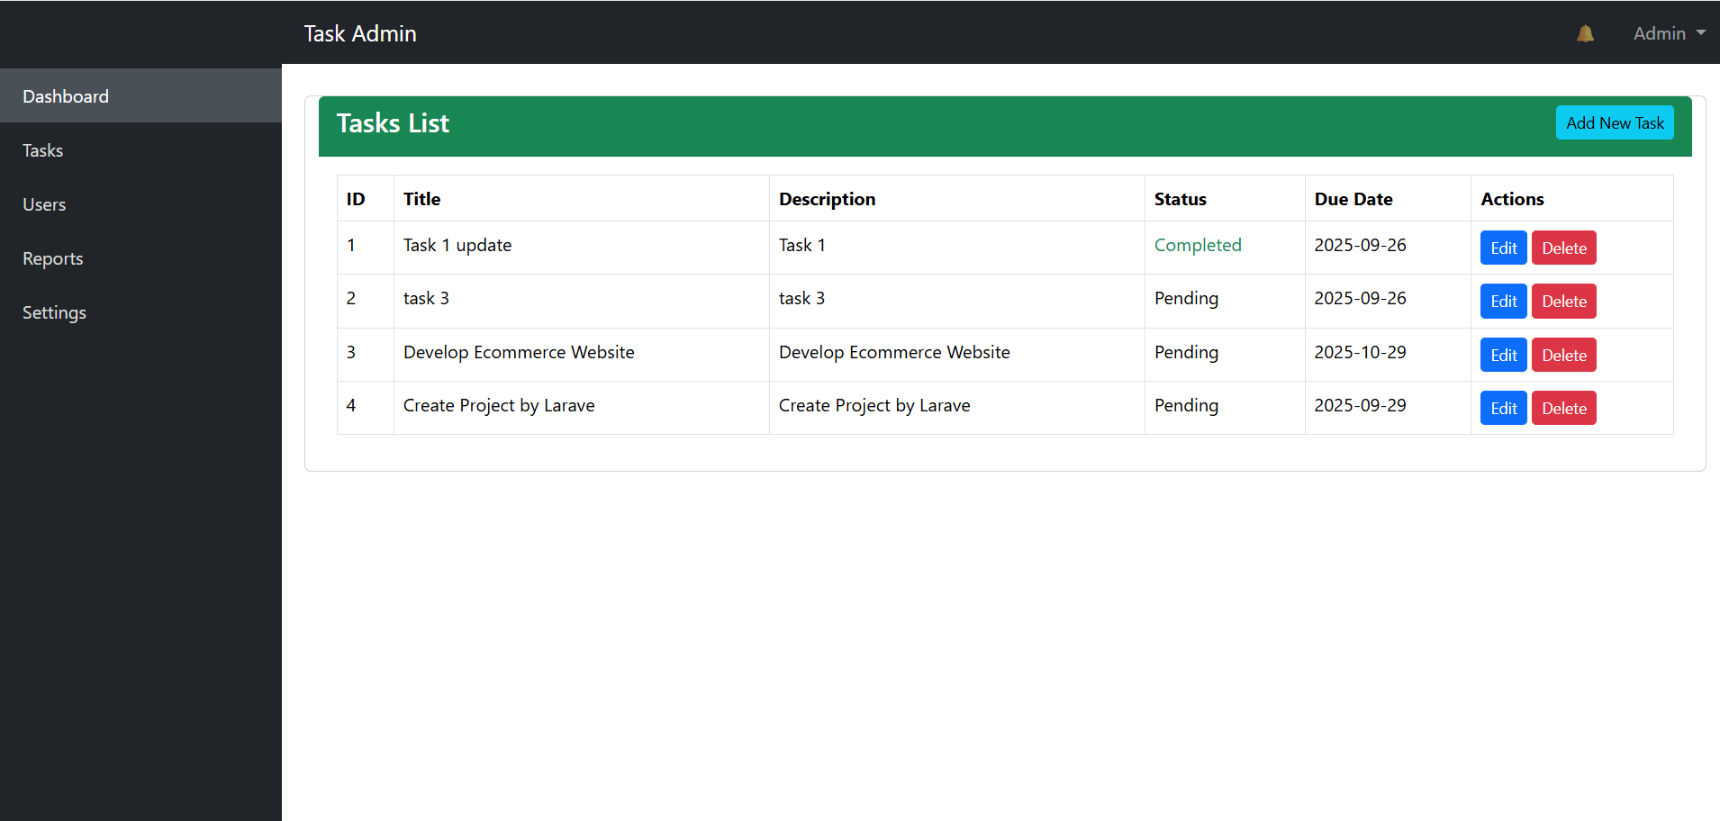Screen dimensions: 1720x821
Task: Open the Admin user dropdown
Action: pos(1669,33)
